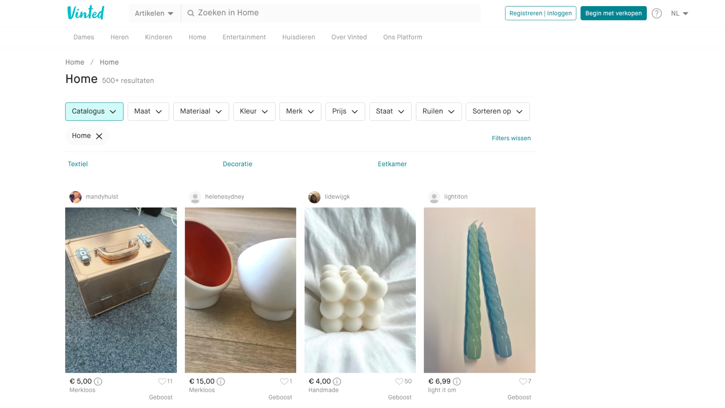Select Huisdieren in the navigation bar
The width and height of the screenshot is (725, 408).
click(298, 37)
